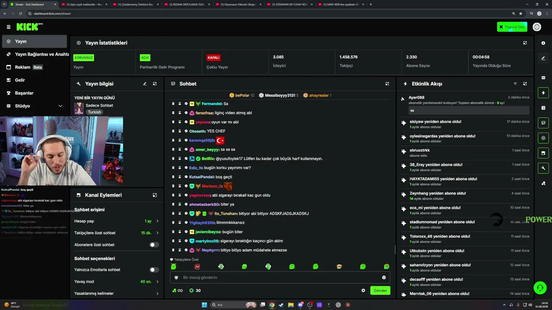The width and height of the screenshot is (552, 310).
Task: Click the chat panel scrollbar
Action: [395, 250]
